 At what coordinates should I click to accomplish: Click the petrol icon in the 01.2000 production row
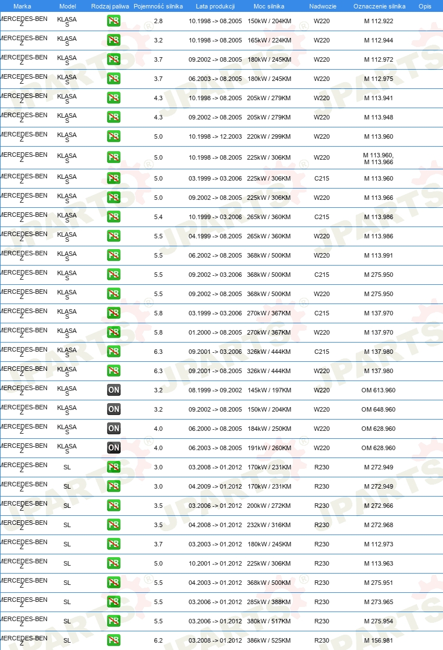pos(114,332)
